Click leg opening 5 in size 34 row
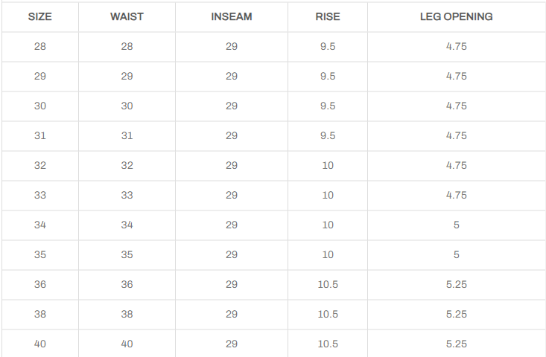Image resolution: width=546 pixels, height=357 pixels. [x=456, y=225]
